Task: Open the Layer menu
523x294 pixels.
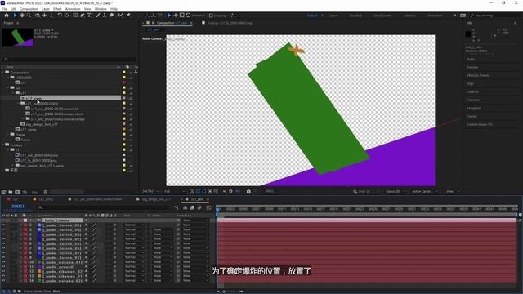Action: coord(46,9)
